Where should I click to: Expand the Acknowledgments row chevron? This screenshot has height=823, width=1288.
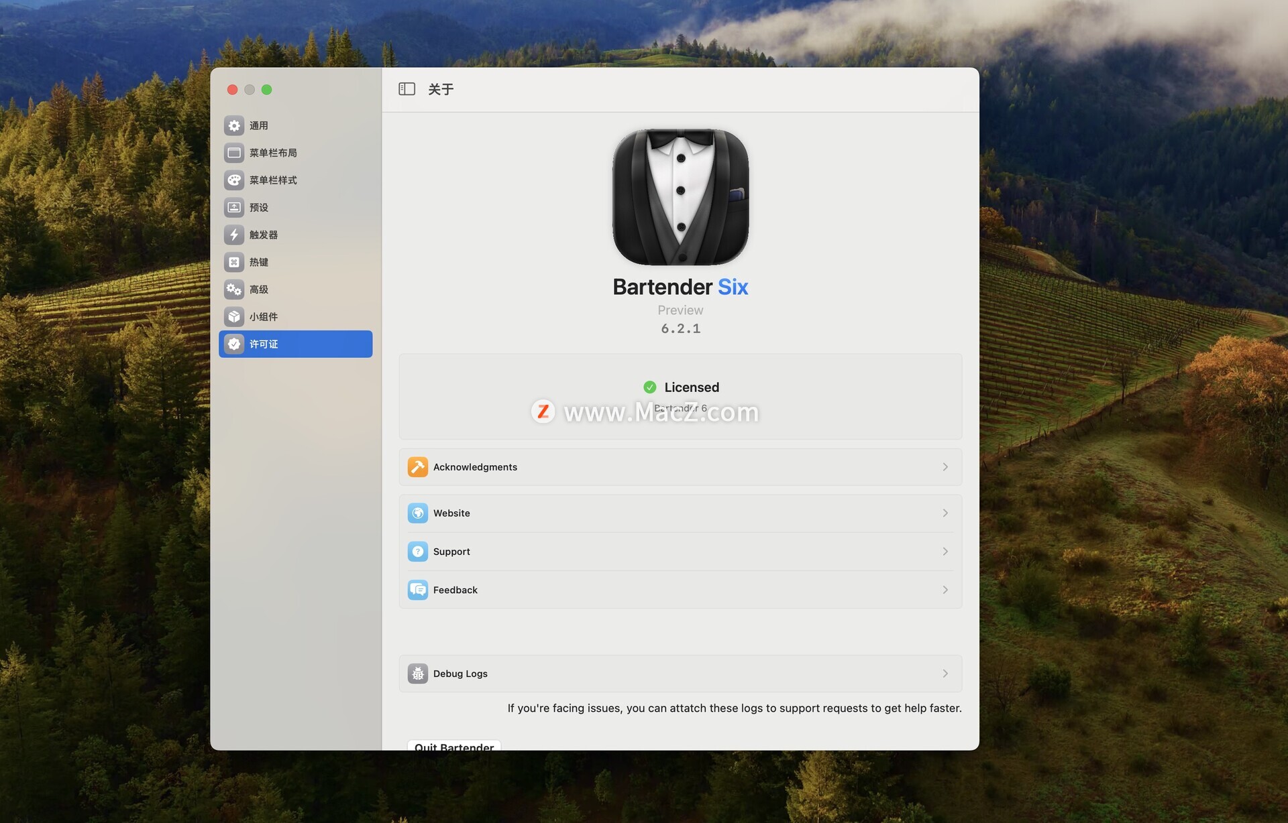(x=945, y=467)
